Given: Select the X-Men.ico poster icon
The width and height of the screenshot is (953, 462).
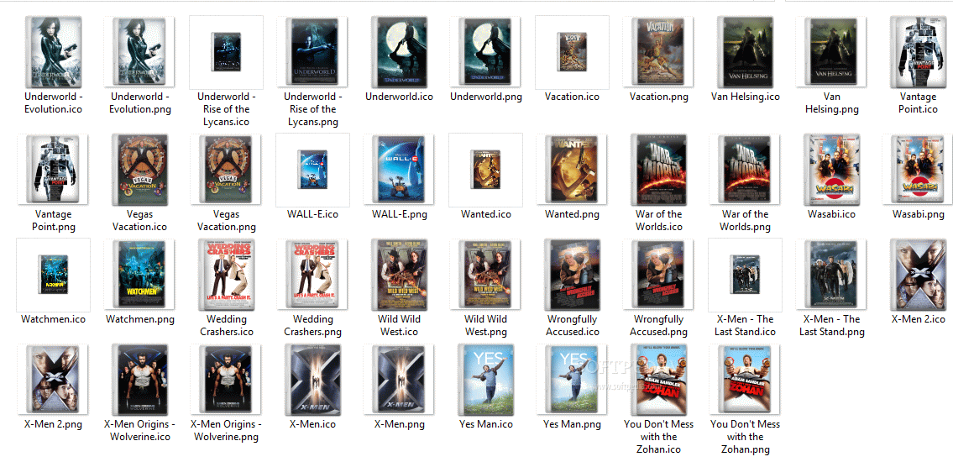Looking at the screenshot, I should point(312,380).
